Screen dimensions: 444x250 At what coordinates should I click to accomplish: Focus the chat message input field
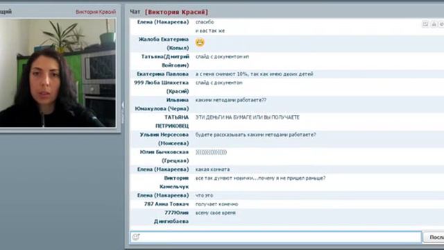tap(276, 237)
